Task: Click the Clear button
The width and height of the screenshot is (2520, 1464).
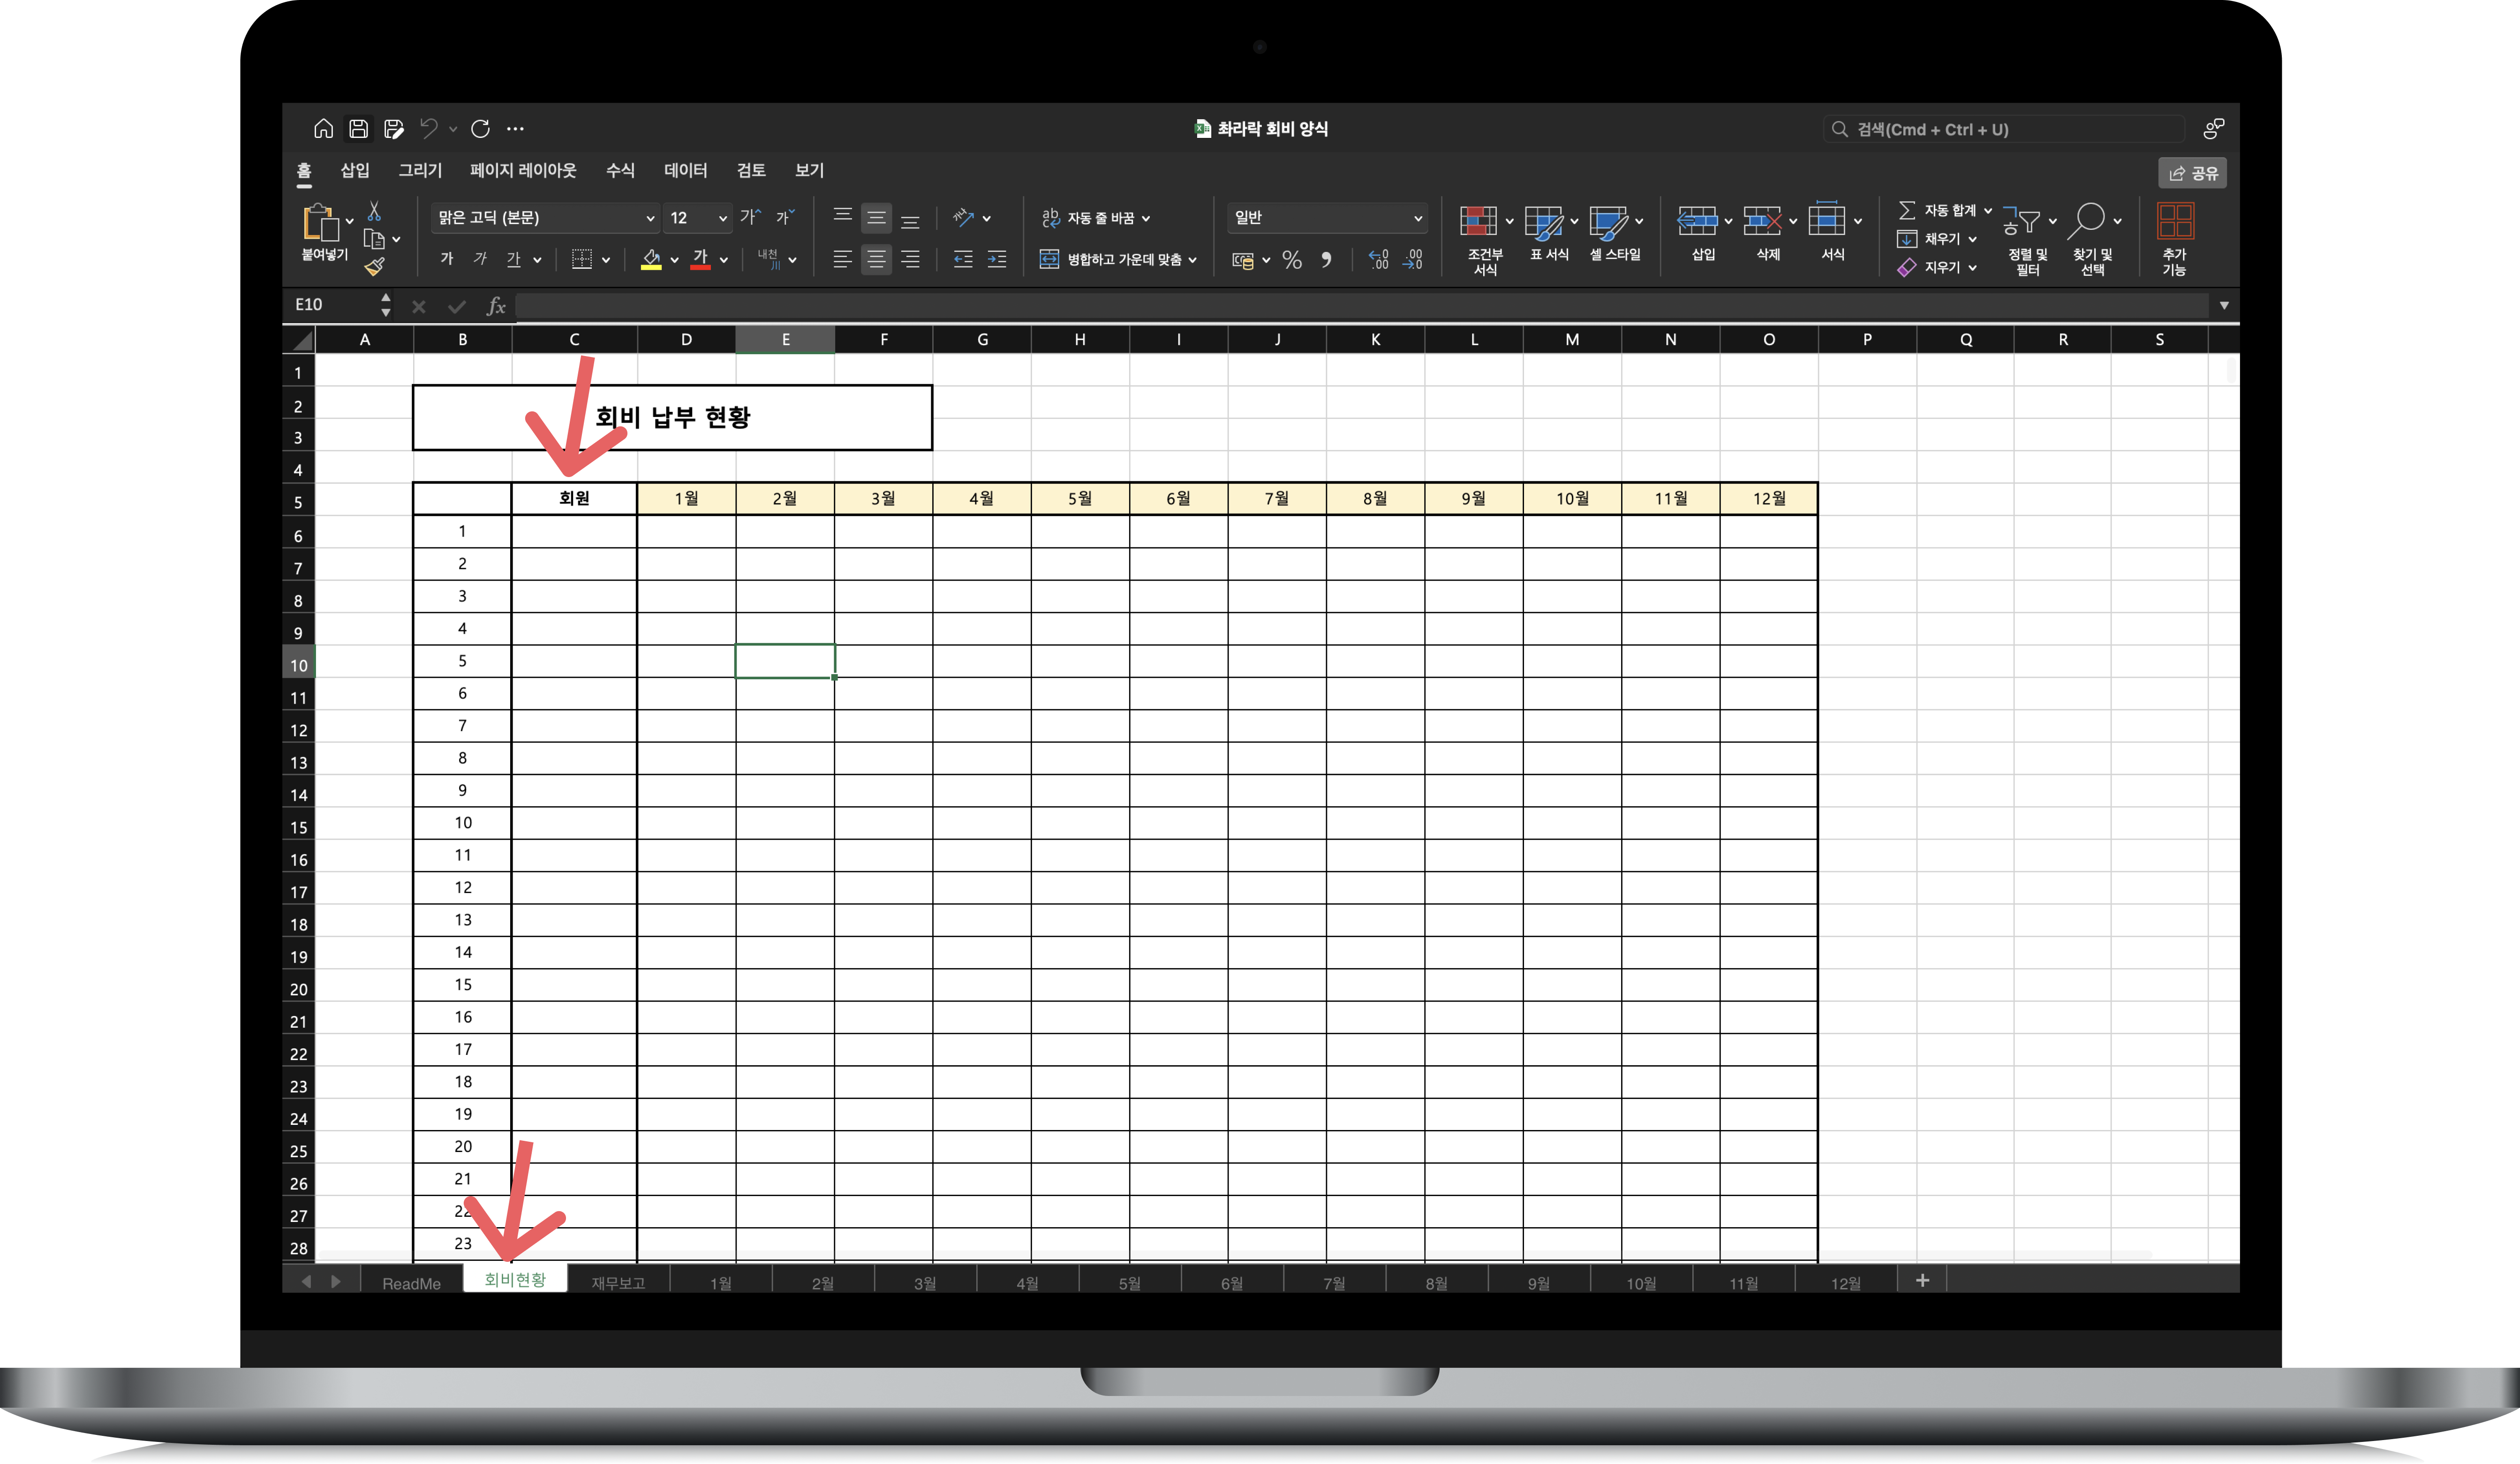Action: point(1937,268)
